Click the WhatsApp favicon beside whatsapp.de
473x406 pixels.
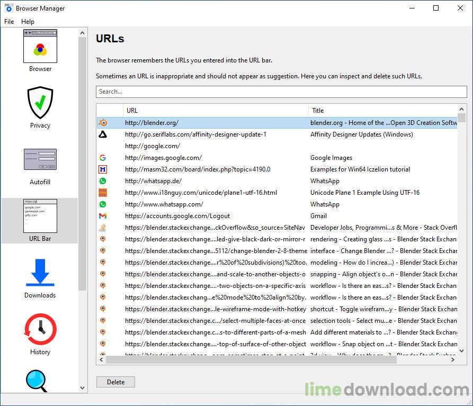click(x=102, y=181)
